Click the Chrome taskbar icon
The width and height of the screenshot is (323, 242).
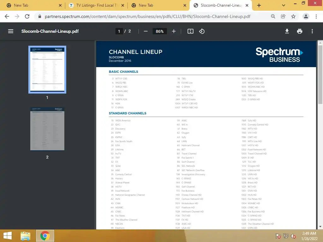tap(45, 236)
